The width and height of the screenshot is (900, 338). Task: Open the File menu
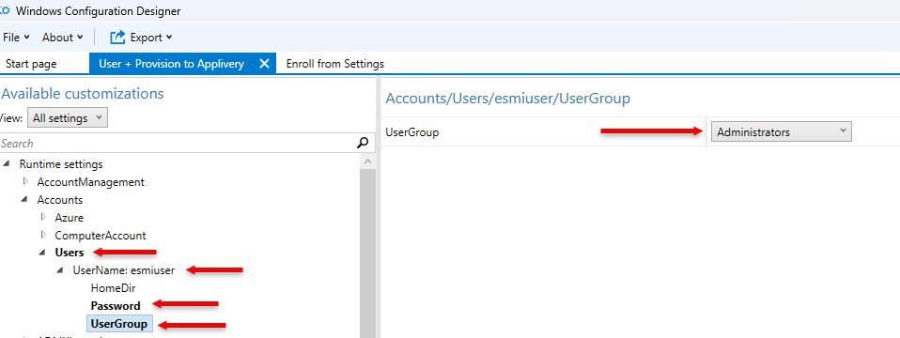click(15, 38)
